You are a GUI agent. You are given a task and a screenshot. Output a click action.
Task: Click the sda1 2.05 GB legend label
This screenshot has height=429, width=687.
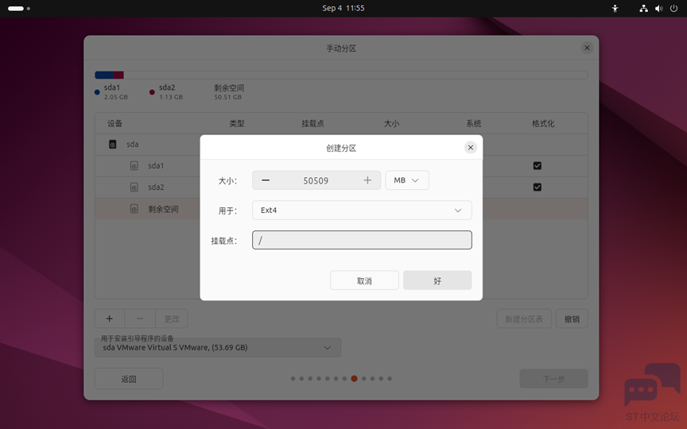point(115,92)
